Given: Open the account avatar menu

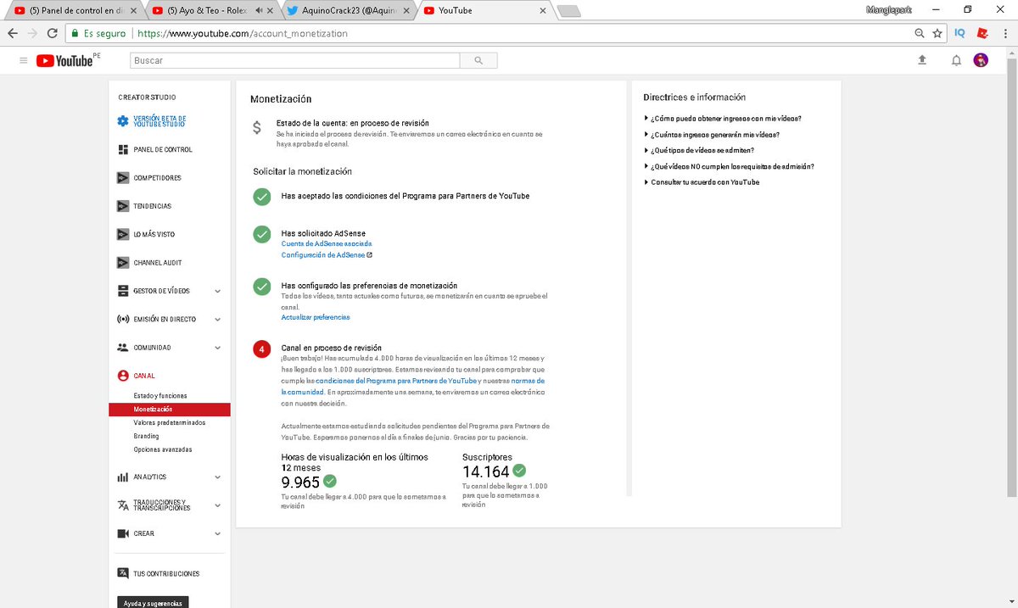Looking at the screenshot, I should coord(981,60).
